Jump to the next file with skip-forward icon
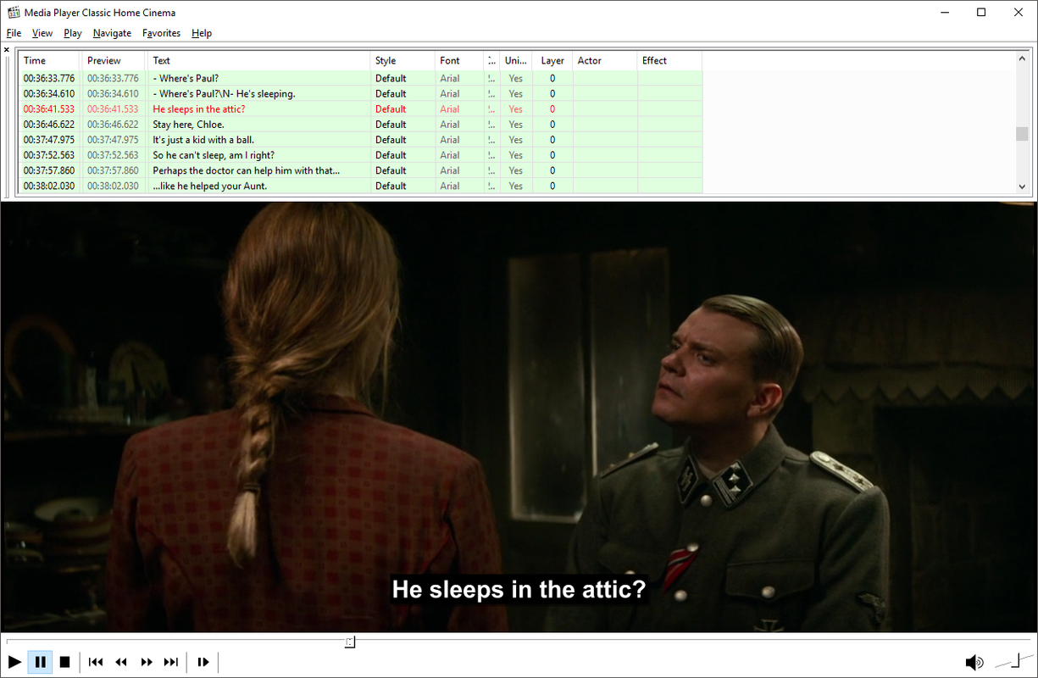 point(171,662)
